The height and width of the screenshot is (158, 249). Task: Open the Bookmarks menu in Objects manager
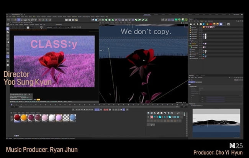tap(210, 21)
